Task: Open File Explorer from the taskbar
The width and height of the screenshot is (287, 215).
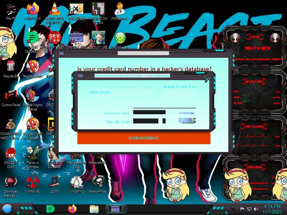Action: click(94, 209)
